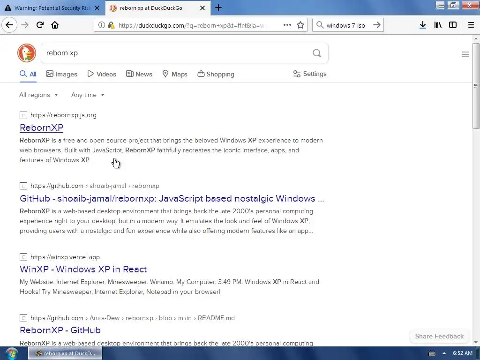
Task: Click favicon next to rebornxp.js.org
Action: [x=23, y=115]
